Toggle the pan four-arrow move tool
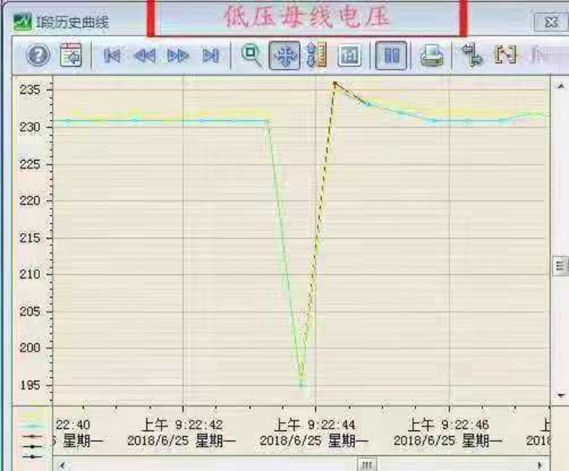Viewport: 569px width, 471px height. (x=284, y=55)
